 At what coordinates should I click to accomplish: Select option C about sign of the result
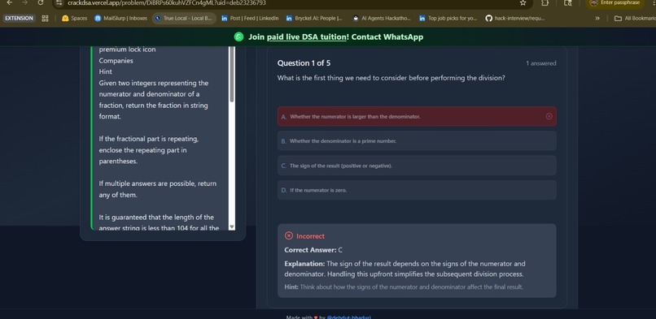point(417,166)
